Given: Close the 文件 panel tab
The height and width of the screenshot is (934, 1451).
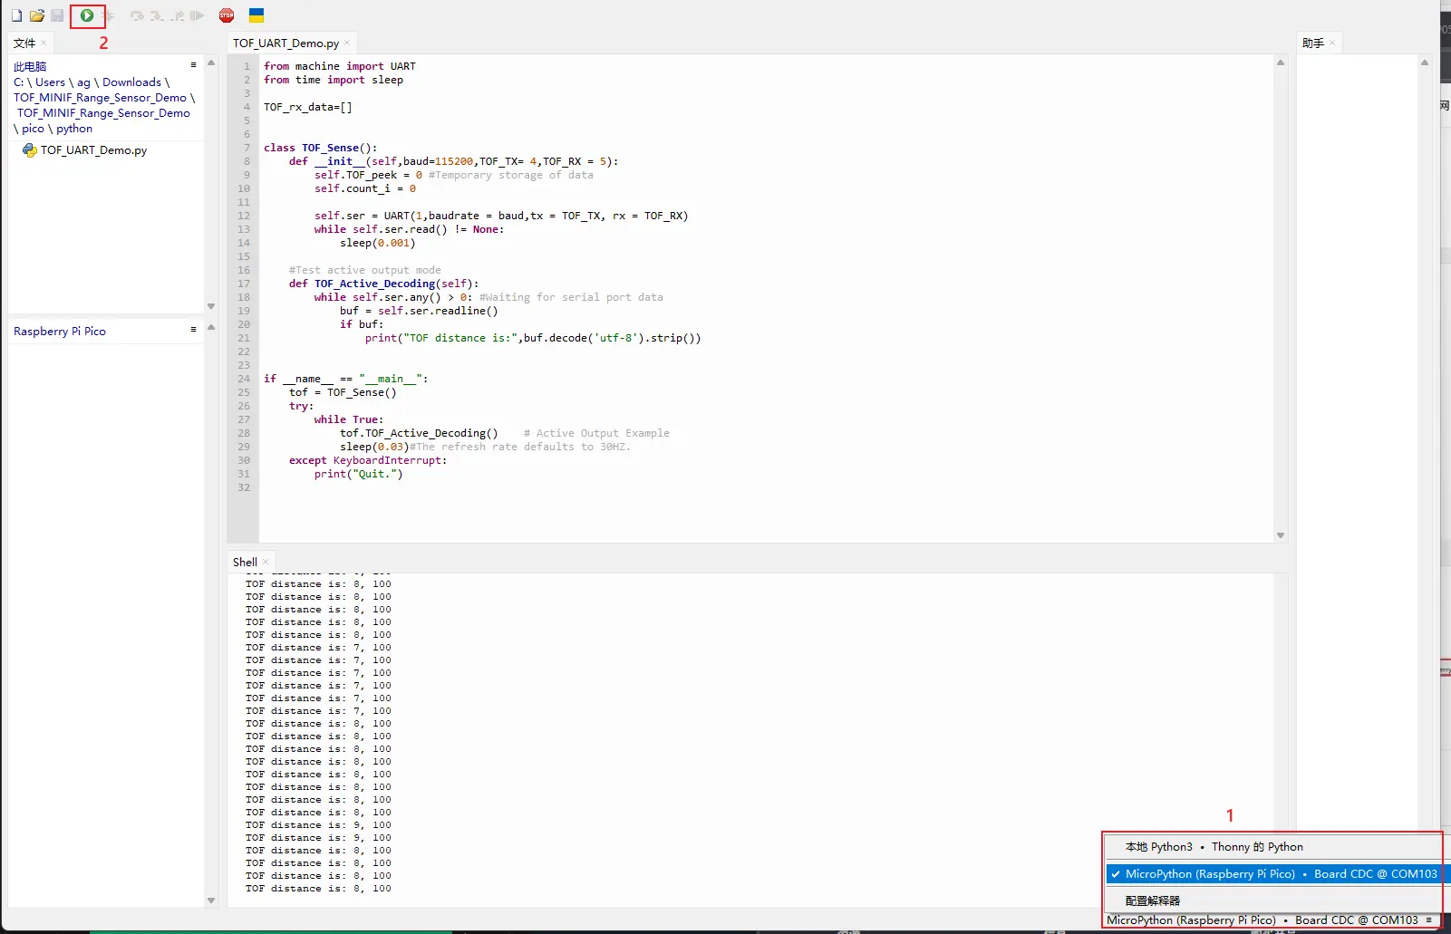Looking at the screenshot, I should click(44, 43).
